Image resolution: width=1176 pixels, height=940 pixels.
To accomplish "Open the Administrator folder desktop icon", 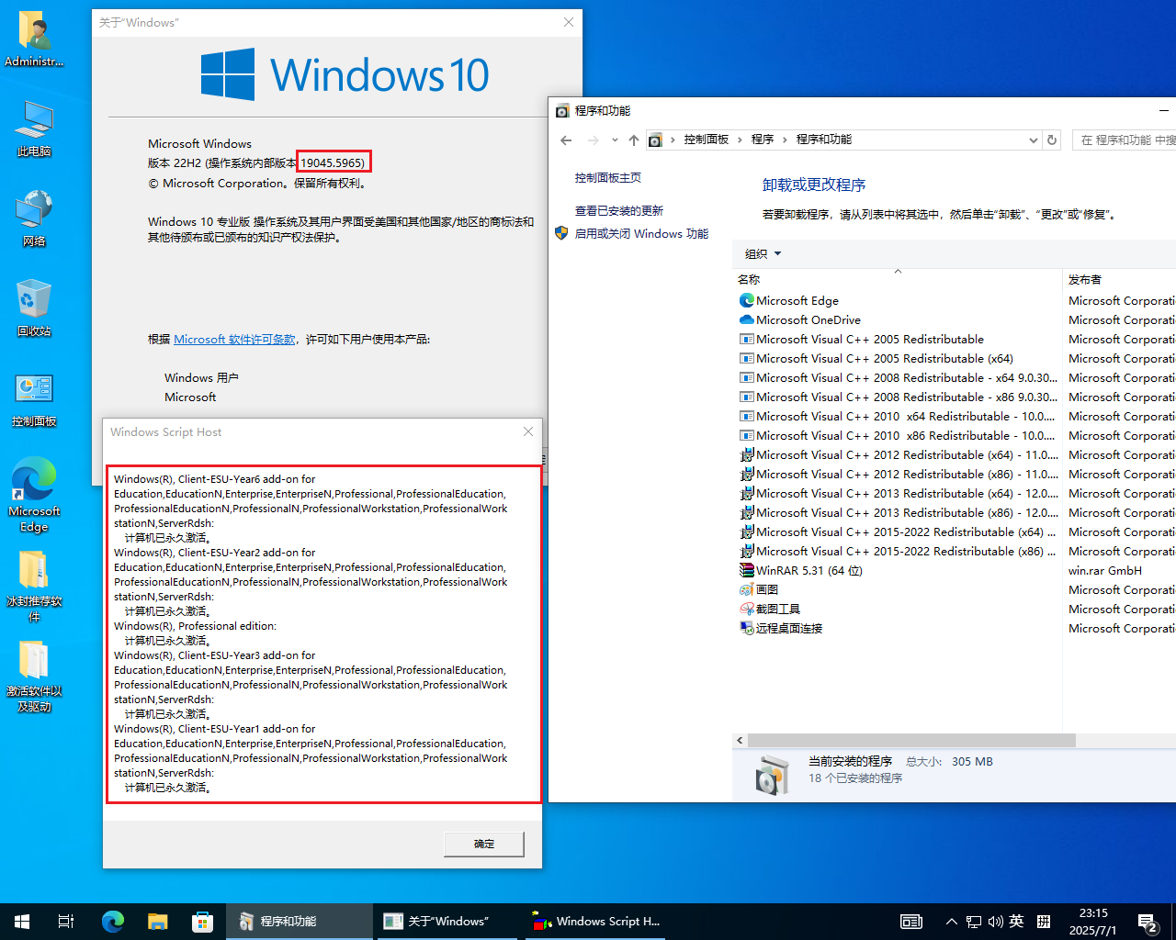I will pos(34,39).
